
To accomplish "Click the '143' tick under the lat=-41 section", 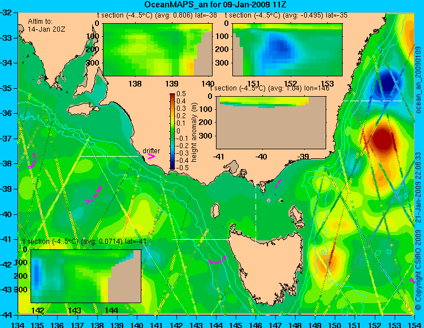I will 75,310.
